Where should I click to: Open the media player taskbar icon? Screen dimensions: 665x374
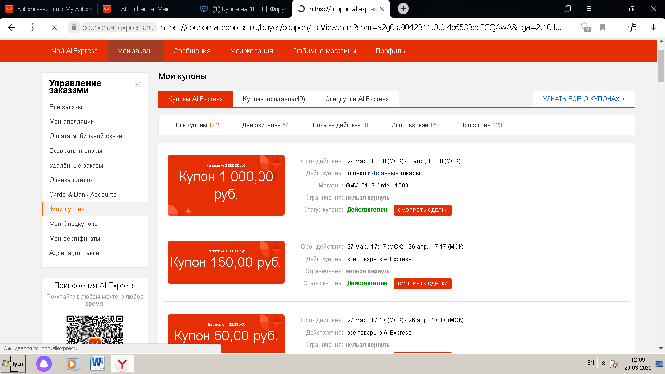(x=72, y=363)
